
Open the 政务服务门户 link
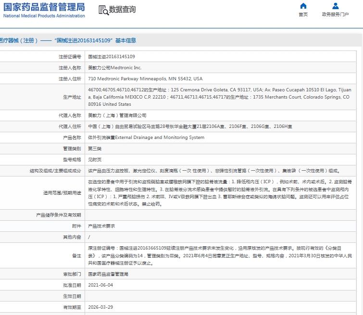click(x=335, y=14)
